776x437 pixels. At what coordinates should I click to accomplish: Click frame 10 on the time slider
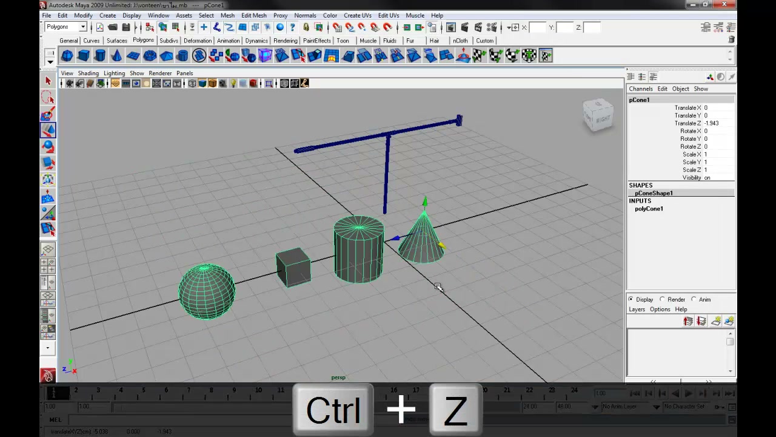pos(258,390)
